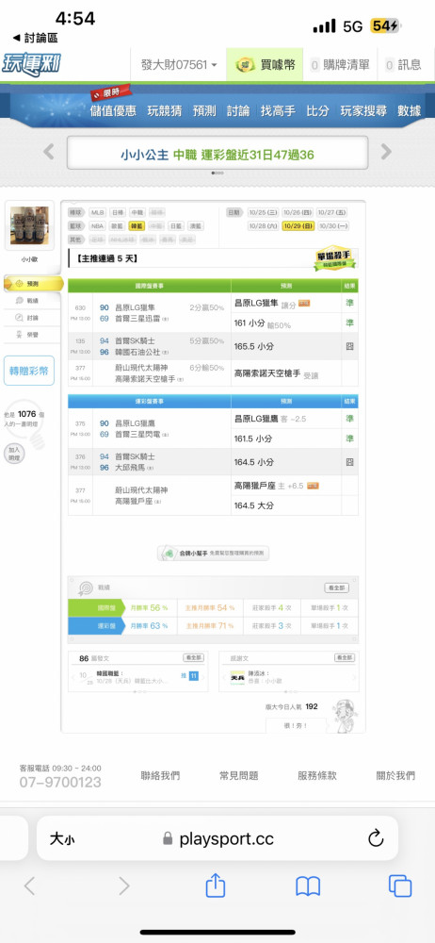This screenshot has height=943, width=435.
Task: Tap the playsport.cc address field
Action: click(x=217, y=838)
